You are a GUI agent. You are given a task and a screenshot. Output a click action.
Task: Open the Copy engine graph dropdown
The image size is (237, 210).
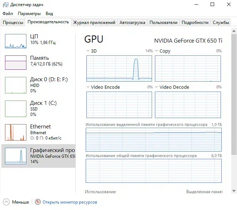point(157,51)
